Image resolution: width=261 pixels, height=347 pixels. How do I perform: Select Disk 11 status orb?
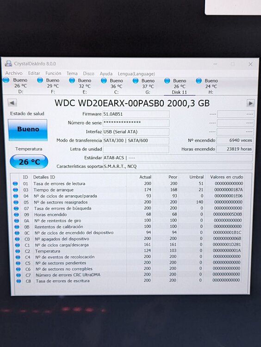pyautogui.click(x=167, y=81)
